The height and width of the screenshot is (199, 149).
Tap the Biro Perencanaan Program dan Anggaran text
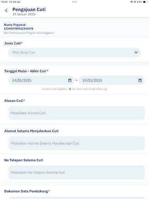coord(29,33)
